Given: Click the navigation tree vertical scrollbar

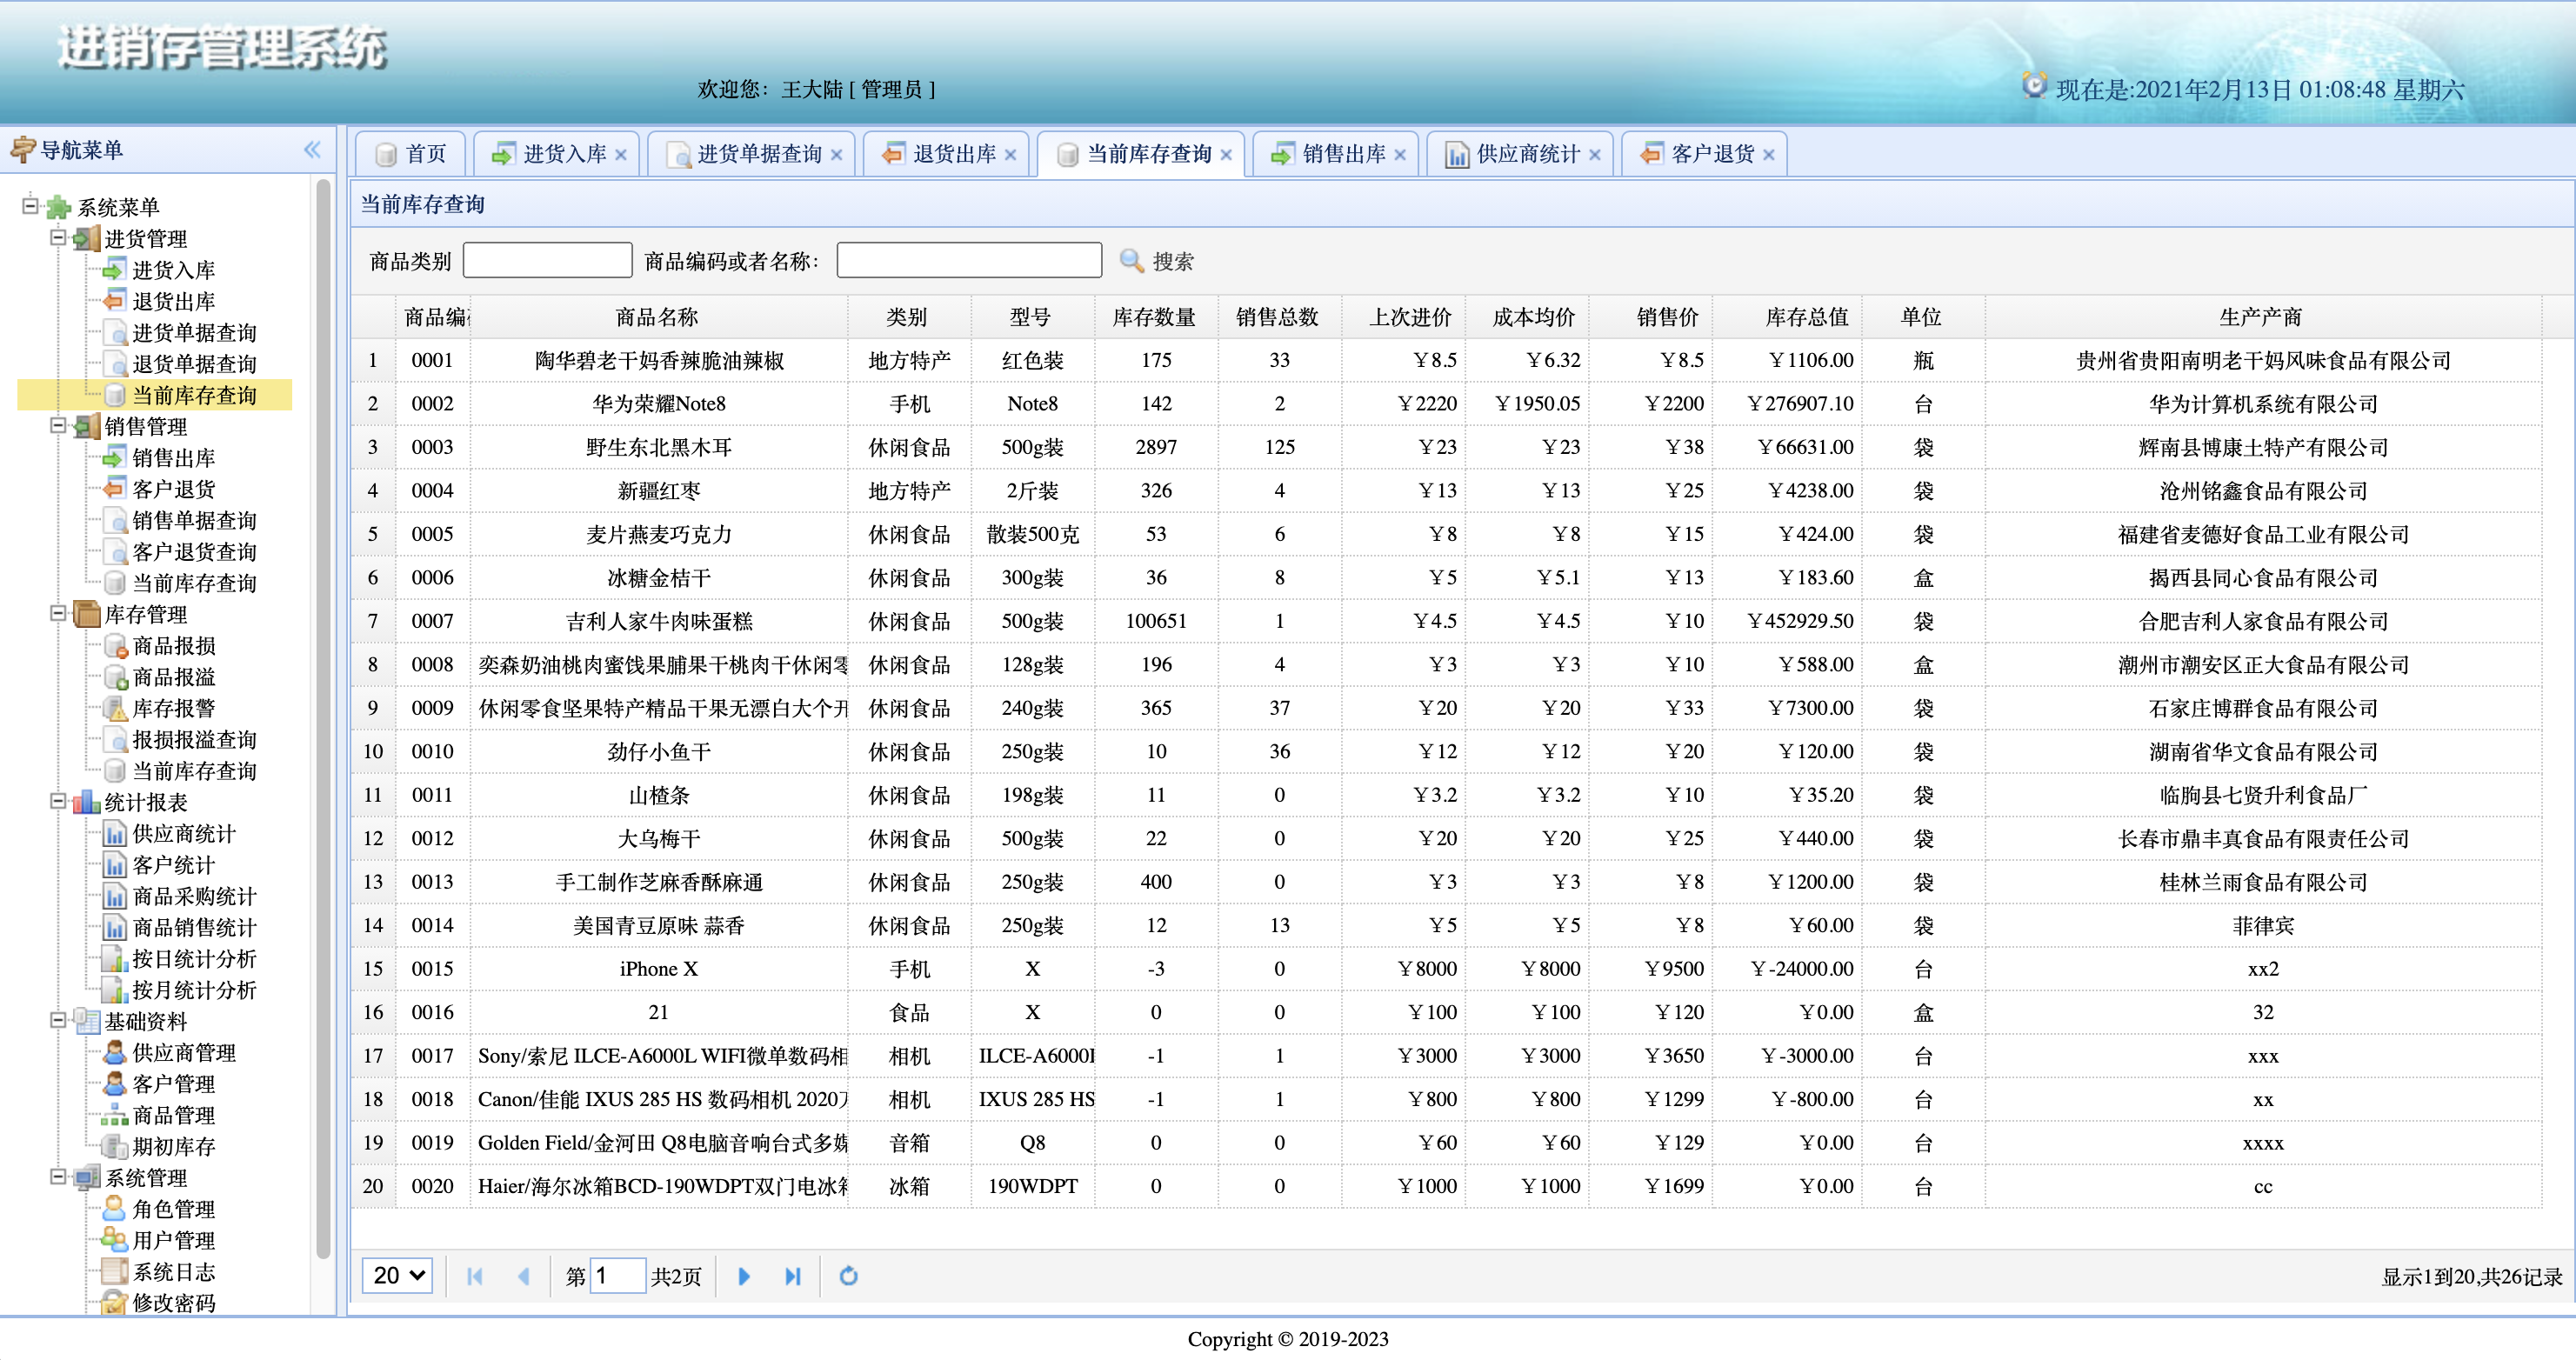Looking at the screenshot, I should click(x=323, y=720).
